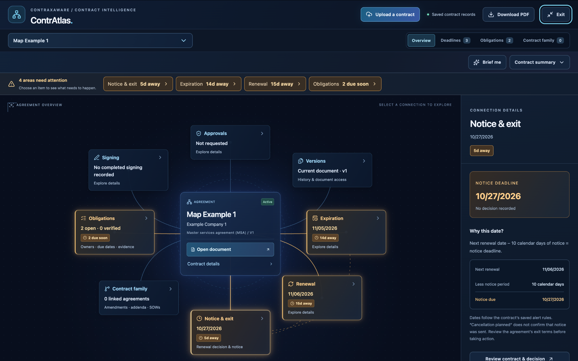Click the cloud upload icon
This screenshot has height=361, width=578.
pos(369,14)
